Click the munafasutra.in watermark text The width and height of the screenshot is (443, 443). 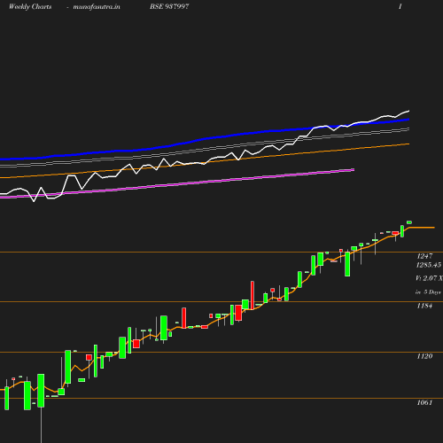(97, 6)
